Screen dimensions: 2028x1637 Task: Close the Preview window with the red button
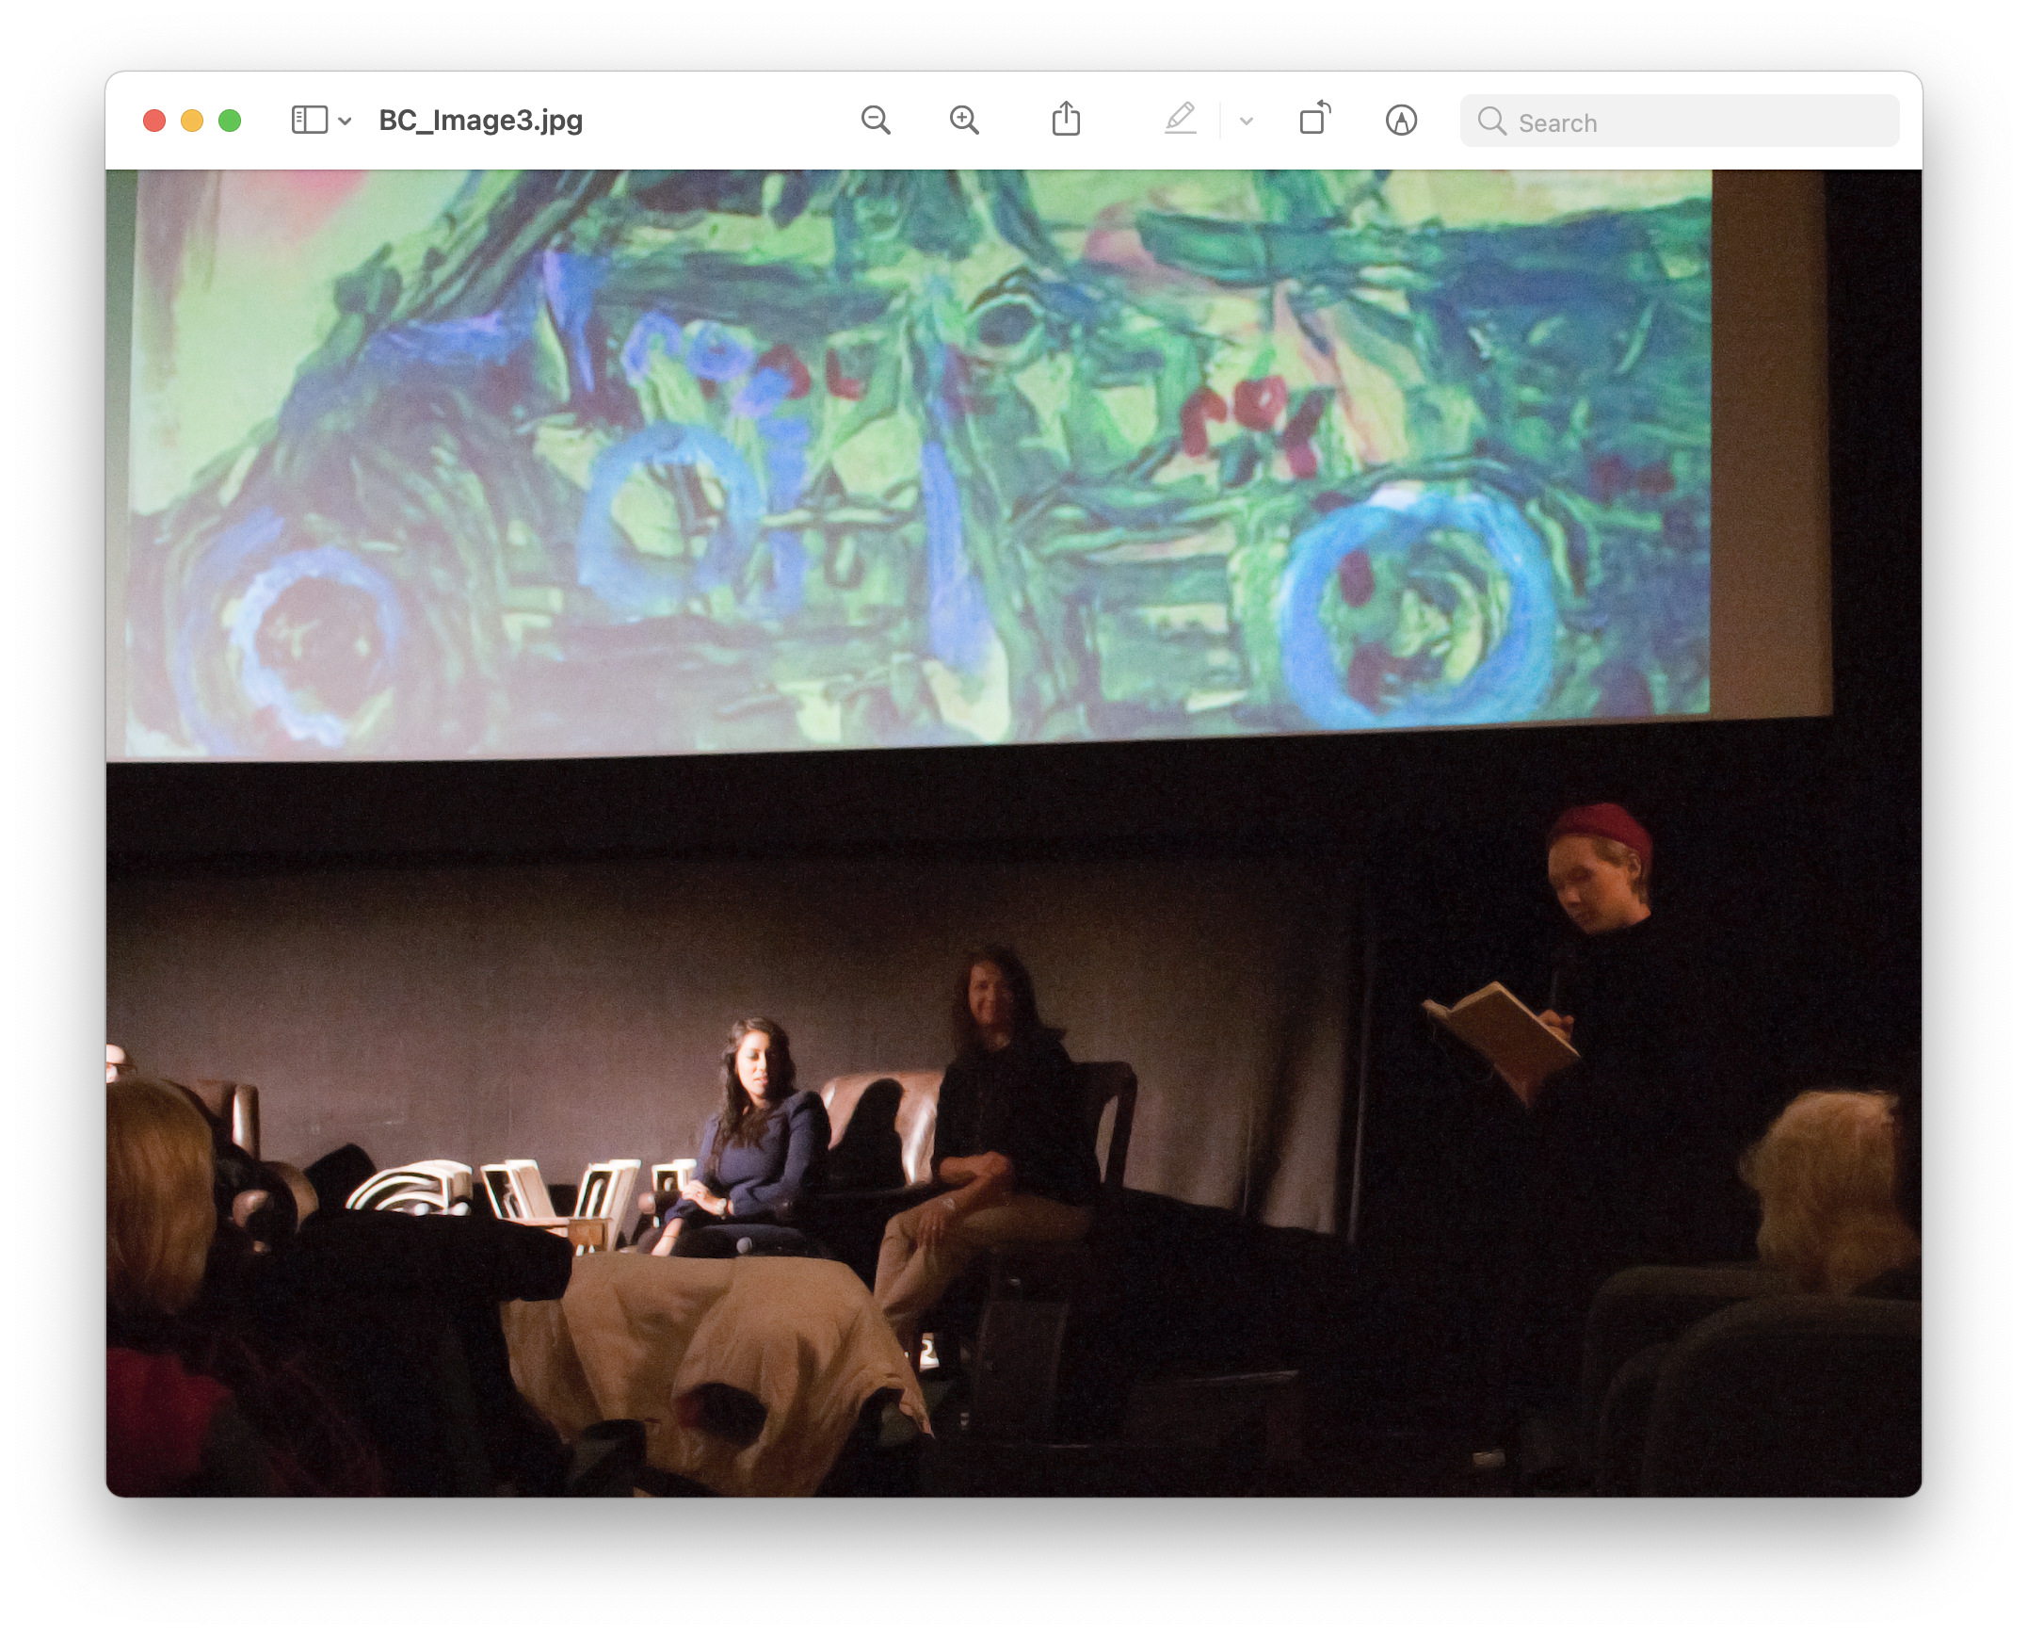[x=154, y=121]
